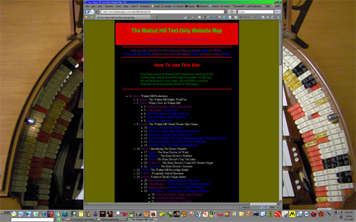Screen dimensions: 356x222
Task: Click the green refresh icon beside address bar
Action: pyautogui.click(x=230, y=12)
